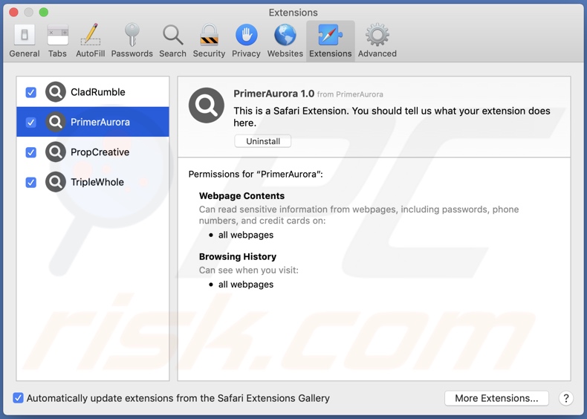Select the TripleWhole row name
Viewport: 587px width, 419px height.
97,182
